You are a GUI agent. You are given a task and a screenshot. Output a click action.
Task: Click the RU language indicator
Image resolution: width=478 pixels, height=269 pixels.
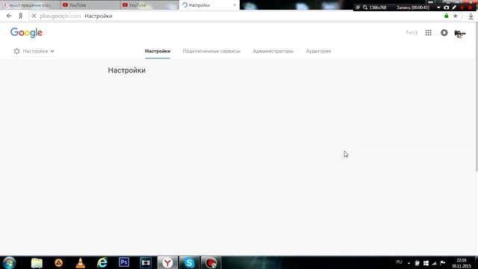pos(399,262)
